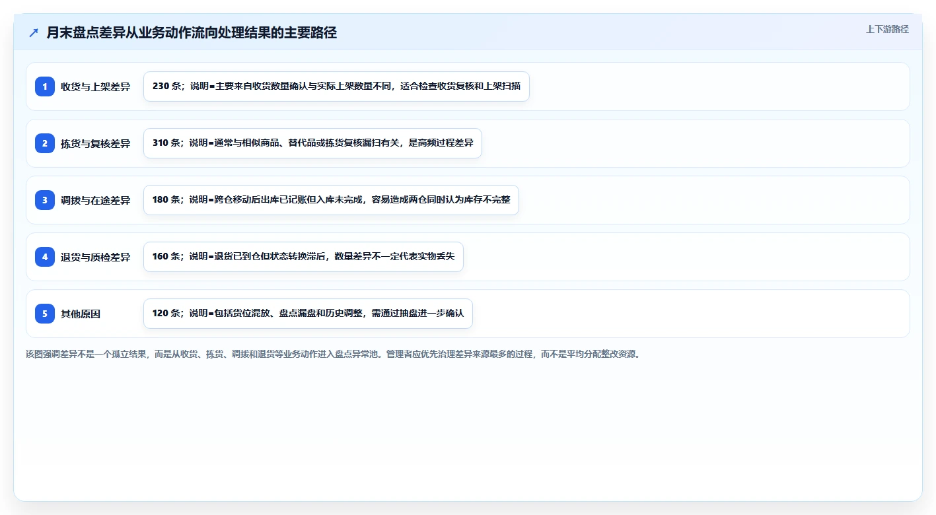936x515 pixels.
Task: Click the 160 条 description box
Action: [x=303, y=257]
